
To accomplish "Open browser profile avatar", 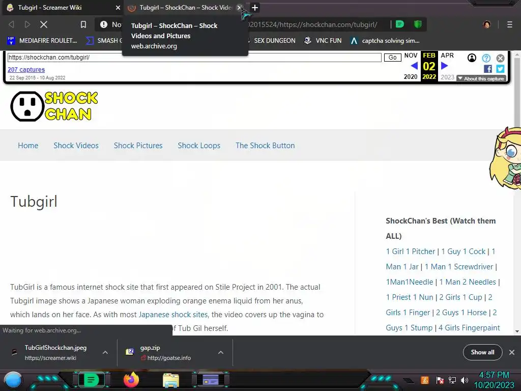I will pos(487,24).
